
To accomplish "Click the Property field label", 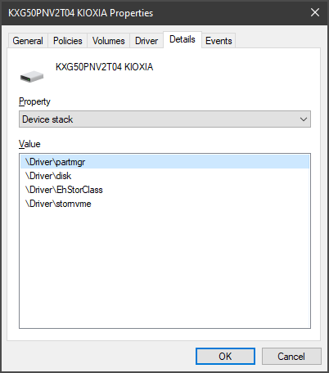I will 34,101.
